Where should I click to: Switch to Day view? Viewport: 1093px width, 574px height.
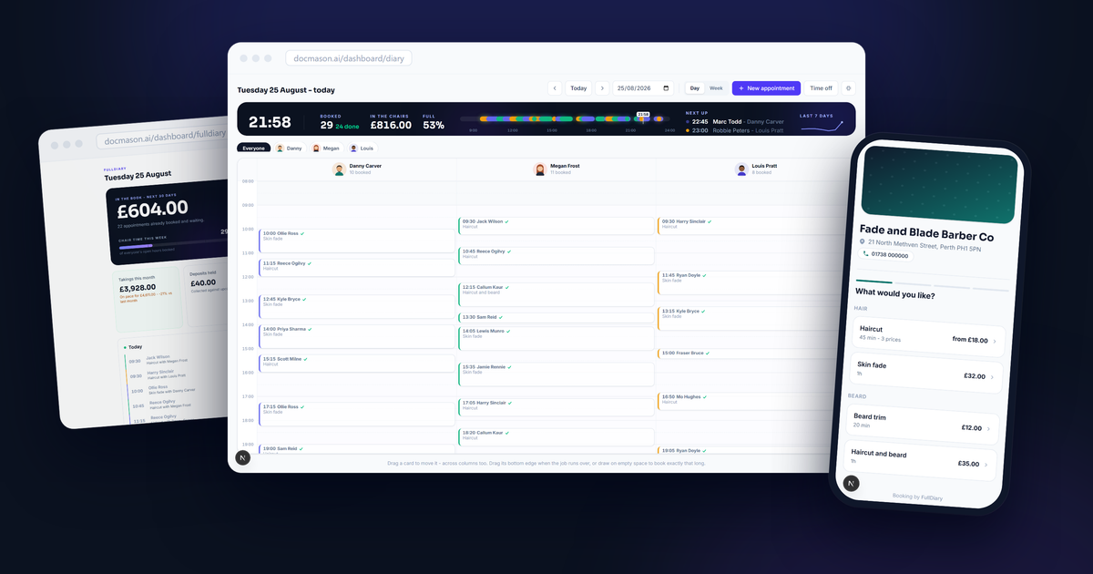coord(695,88)
